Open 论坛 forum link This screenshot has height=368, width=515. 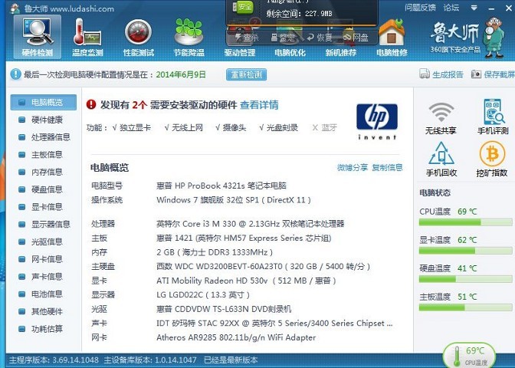coord(451,8)
